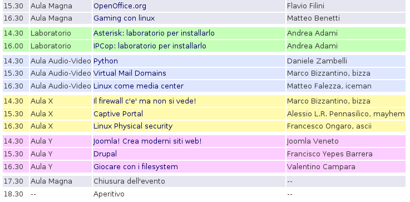Open the Drupal talk link
The width and height of the screenshot is (410, 202).
click(x=105, y=154)
